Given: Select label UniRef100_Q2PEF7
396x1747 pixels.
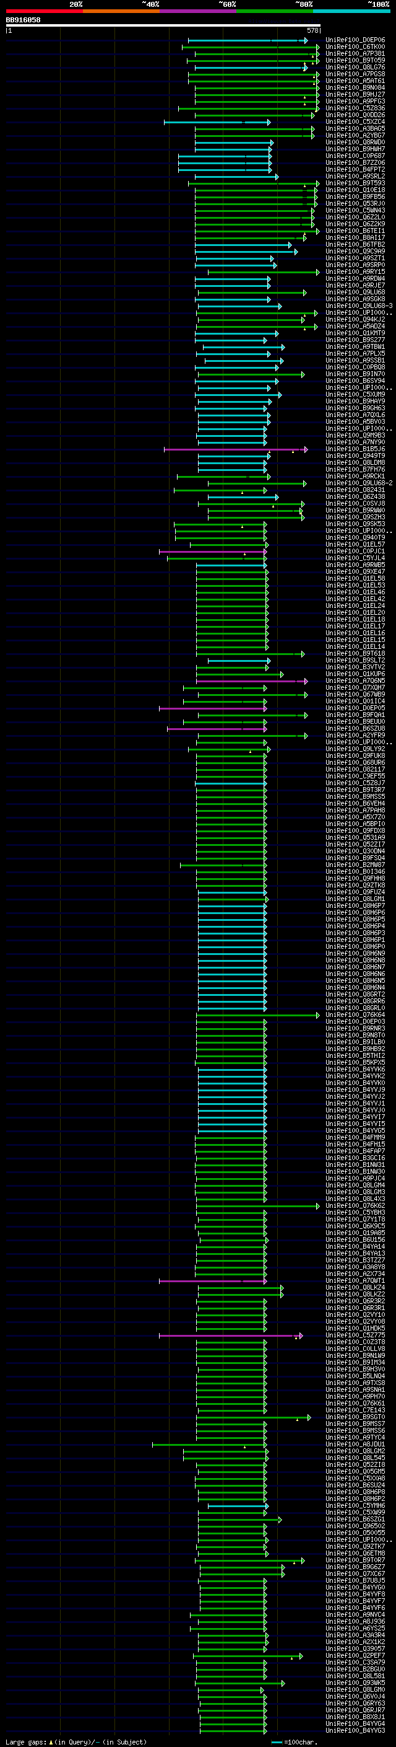Looking at the screenshot, I should pos(355,1656).
